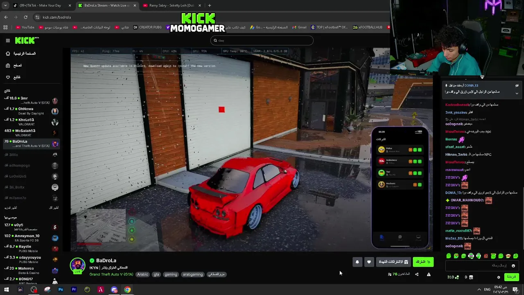Open the emoji picker in chat input
Image resolution: width=524 pixels, height=295 pixels.
[x=513, y=265]
